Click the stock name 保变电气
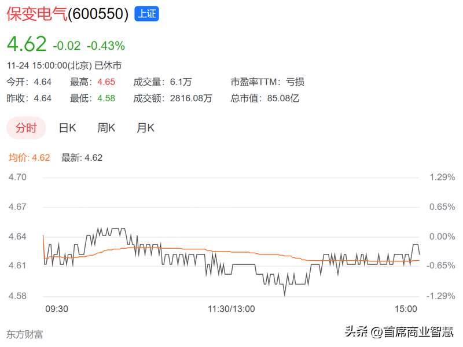463x347 pixels. point(37,14)
